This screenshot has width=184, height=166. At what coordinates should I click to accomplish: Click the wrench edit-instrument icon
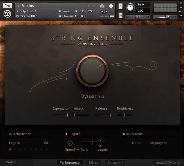[7, 5]
